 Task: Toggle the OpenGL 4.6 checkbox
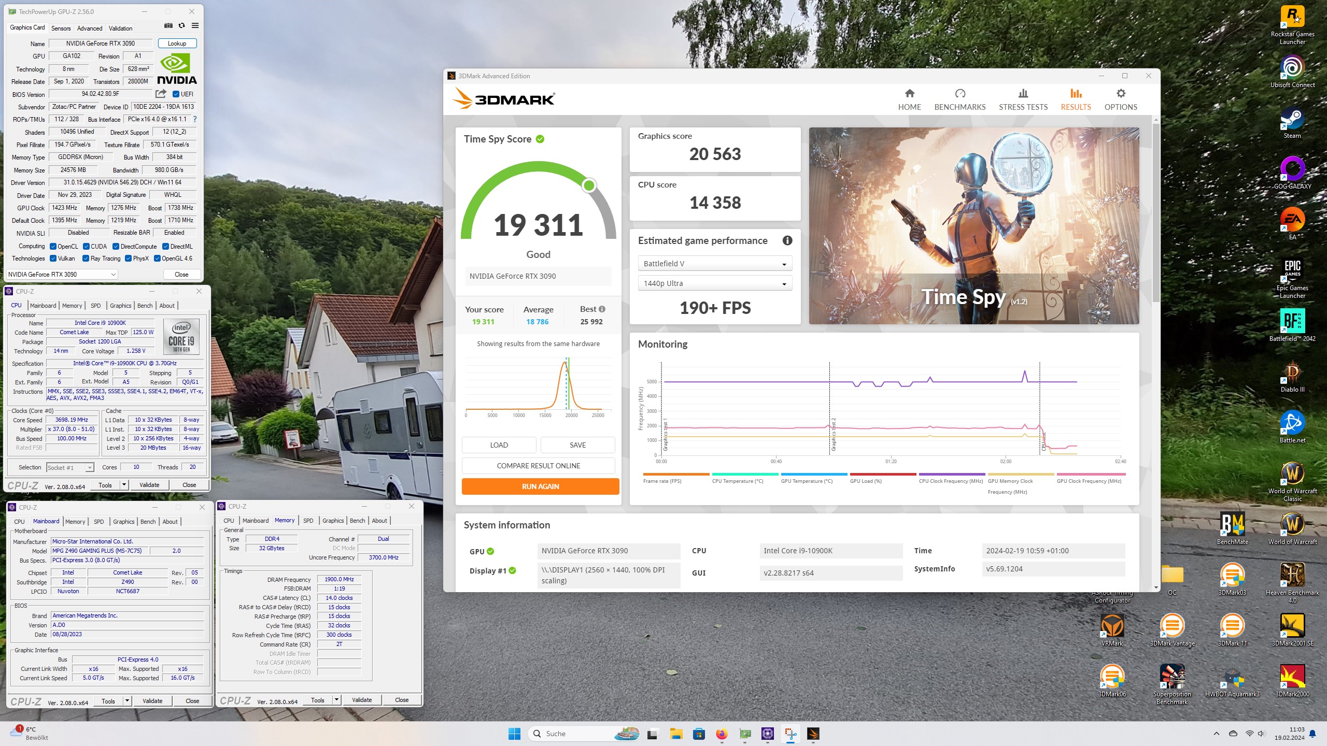157,259
